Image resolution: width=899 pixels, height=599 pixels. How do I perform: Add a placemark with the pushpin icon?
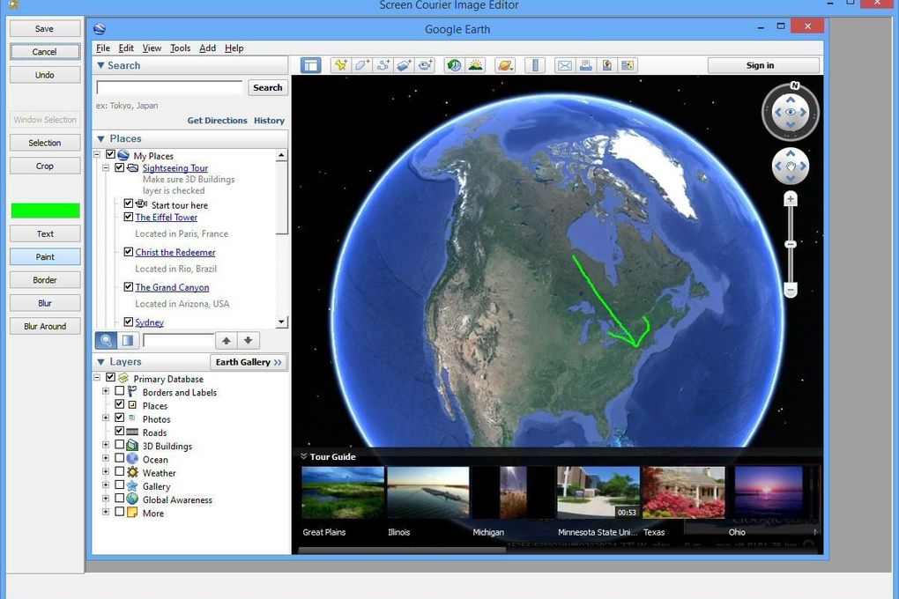click(340, 65)
